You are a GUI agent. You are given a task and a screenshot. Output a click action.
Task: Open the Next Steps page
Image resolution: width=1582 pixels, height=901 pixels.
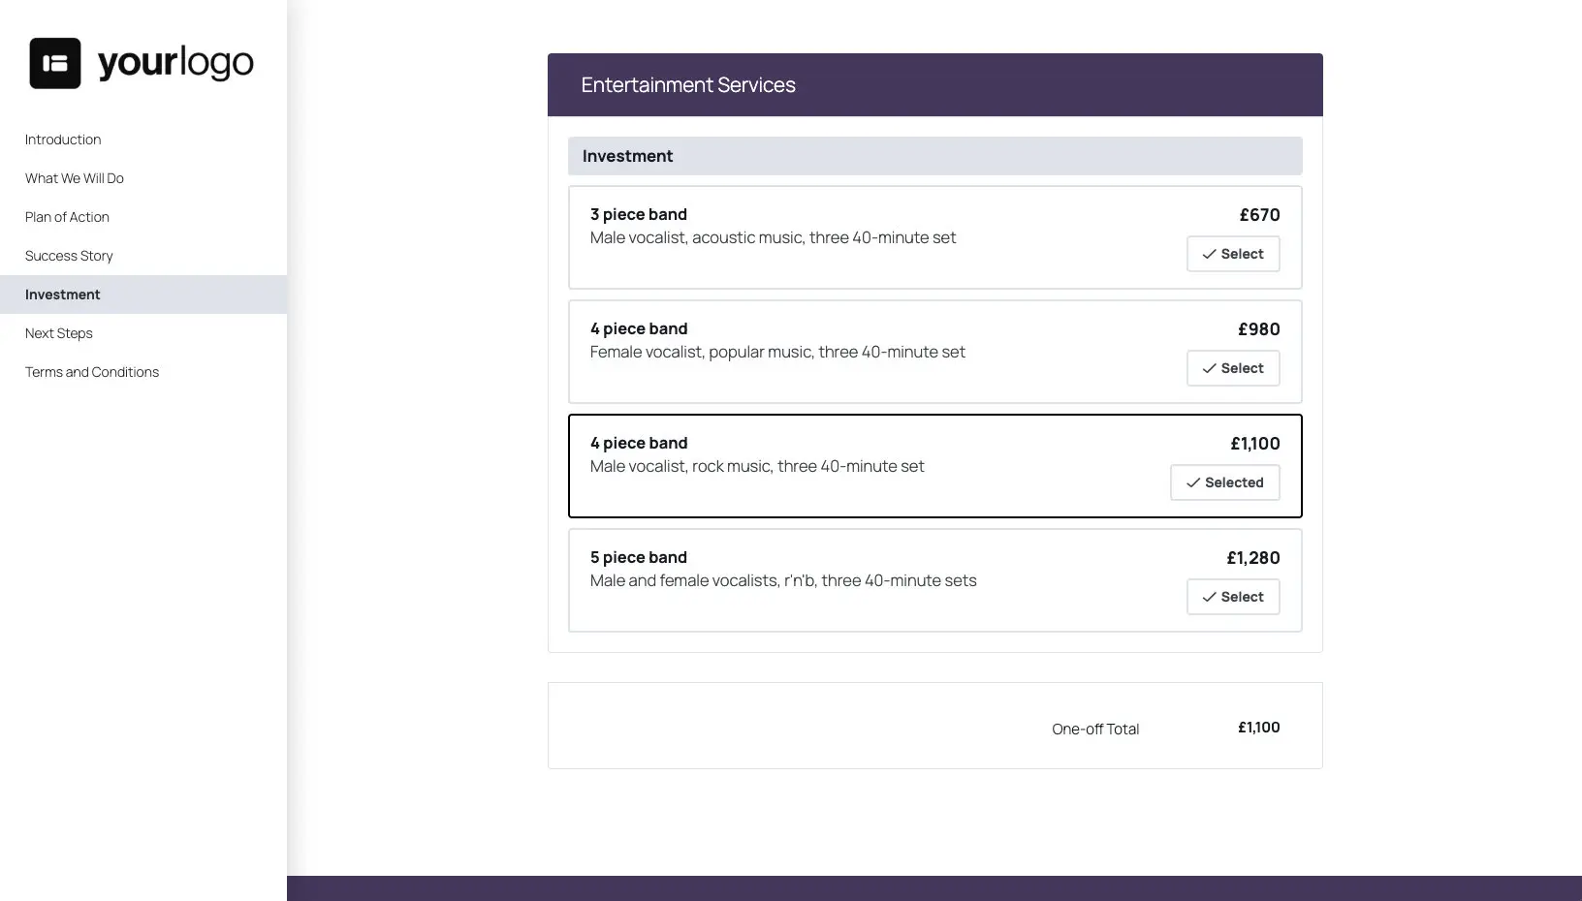(x=58, y=332)
